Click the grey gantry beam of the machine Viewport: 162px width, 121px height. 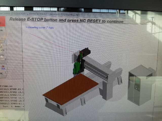pyautogui.click(x=96, y=68)
